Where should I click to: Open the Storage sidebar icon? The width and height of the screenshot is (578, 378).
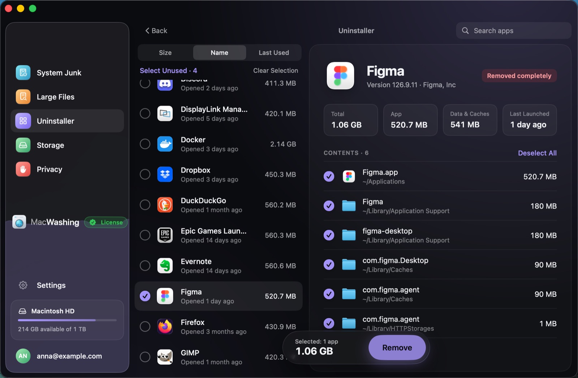(23, 145)
